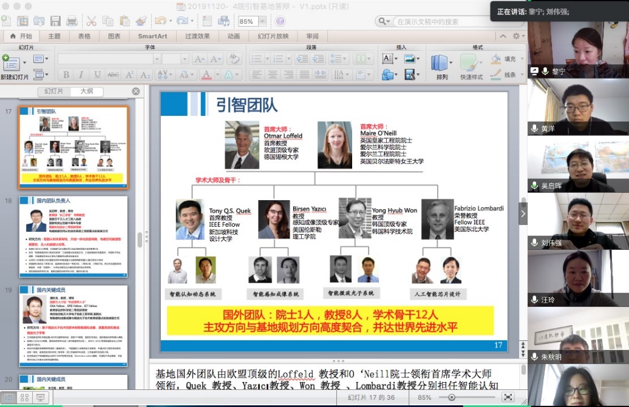Click the Save icon in toolbar
Viewport: 629px width, 407px height.
(x=55, y=21)
